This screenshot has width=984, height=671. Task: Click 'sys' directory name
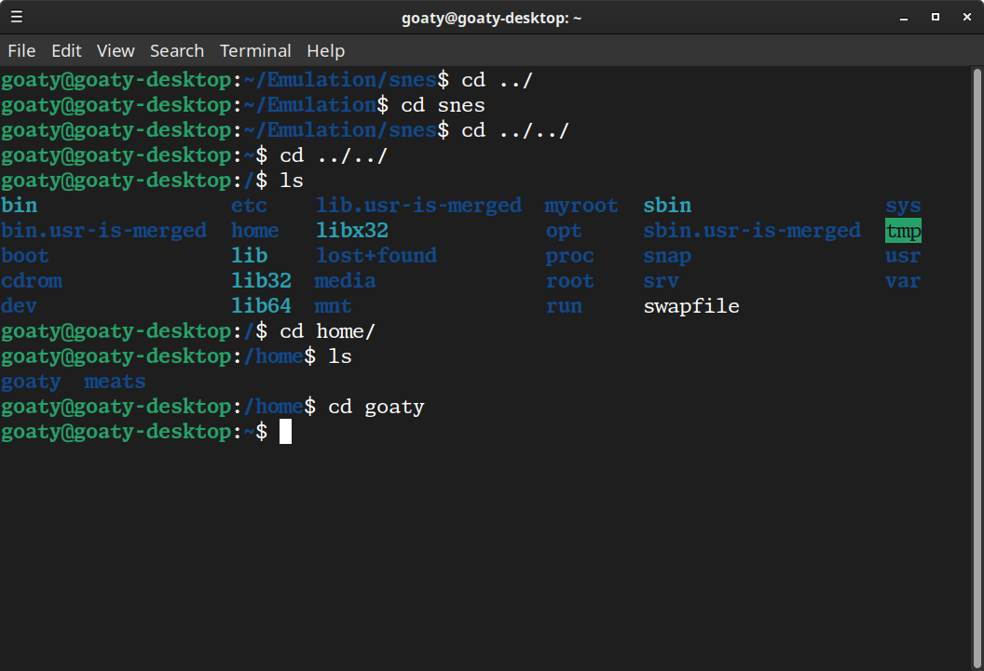coord(903,206)
